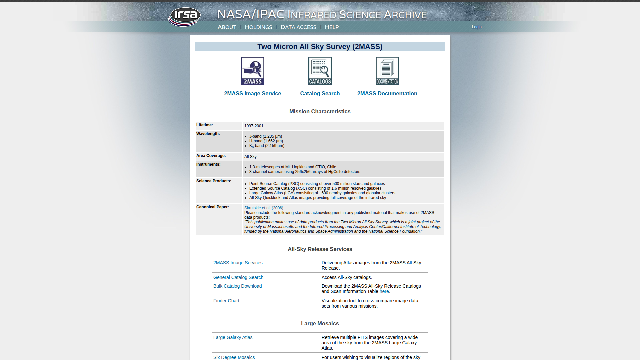Click the Login link
Image resolution: width=640 pixels, height=360 pixels.
pyautogui.click(x=477, y=27)
